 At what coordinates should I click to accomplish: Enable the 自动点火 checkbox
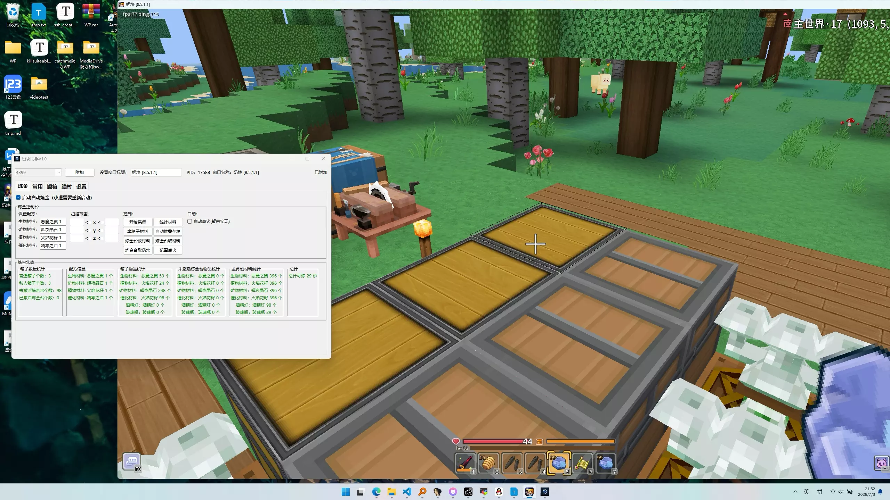[190, 222]
